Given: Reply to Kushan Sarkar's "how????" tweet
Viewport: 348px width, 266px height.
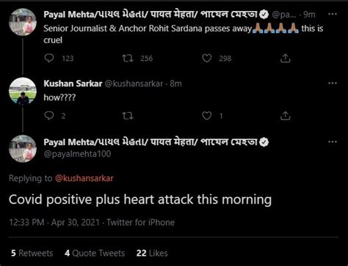Looking at the screenshot, I should point(49,116).
